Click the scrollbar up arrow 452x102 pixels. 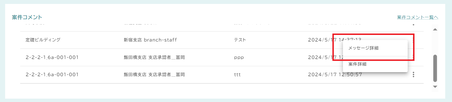[x=435, y=29]
